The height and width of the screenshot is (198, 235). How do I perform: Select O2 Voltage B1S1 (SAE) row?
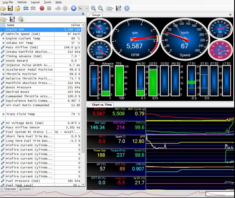click(x=41, y=123)
